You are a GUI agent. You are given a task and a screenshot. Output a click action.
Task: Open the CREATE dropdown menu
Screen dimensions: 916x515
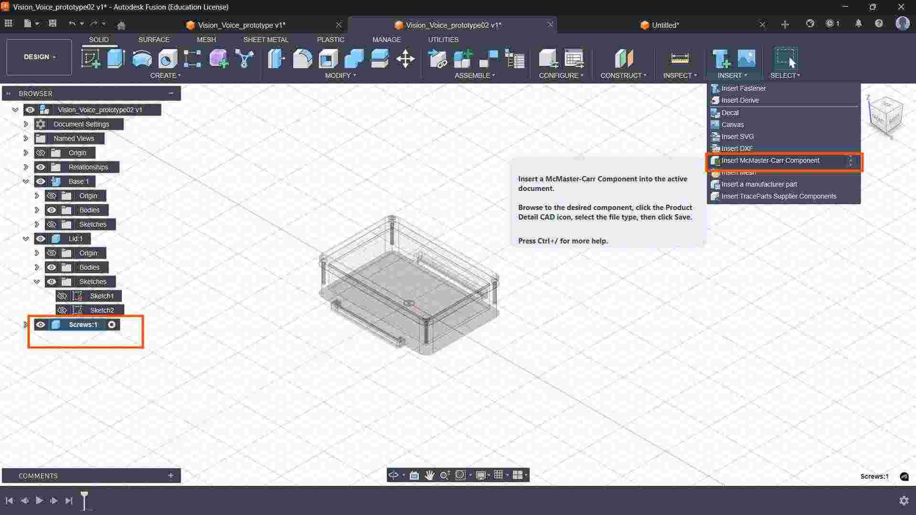pos(165,75)
